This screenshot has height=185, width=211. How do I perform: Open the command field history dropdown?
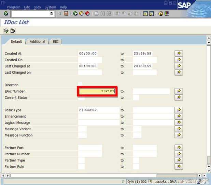(52, 14)
